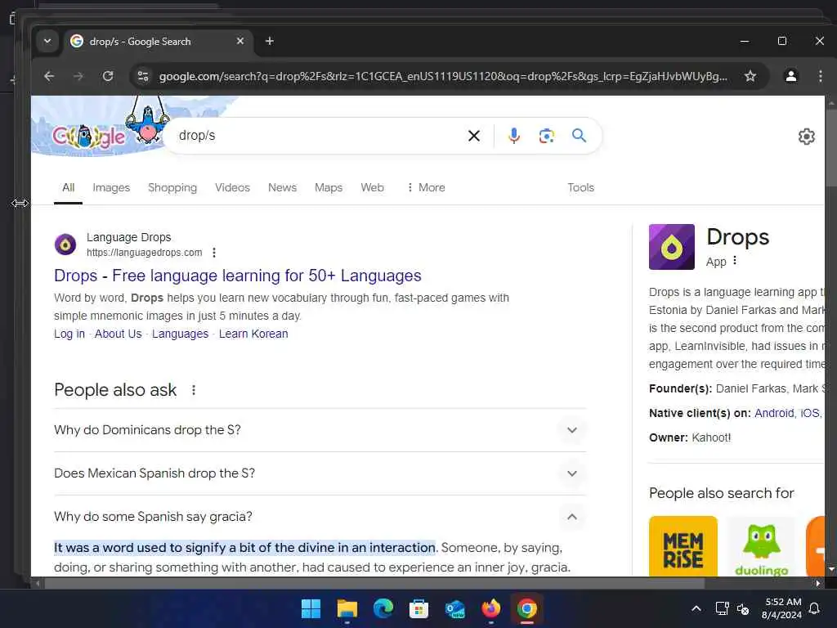Click the Drops app logo image
Screen dimensions: 837x628
pyautogui.click(x=672, y=247)
